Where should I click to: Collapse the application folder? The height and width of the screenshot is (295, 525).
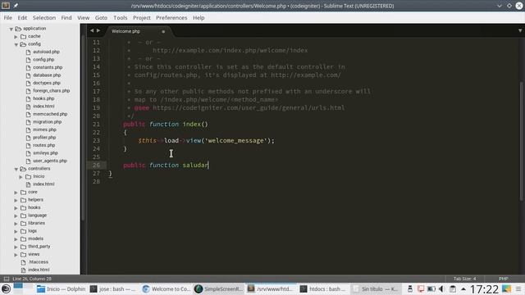click(x=11, y=29)
